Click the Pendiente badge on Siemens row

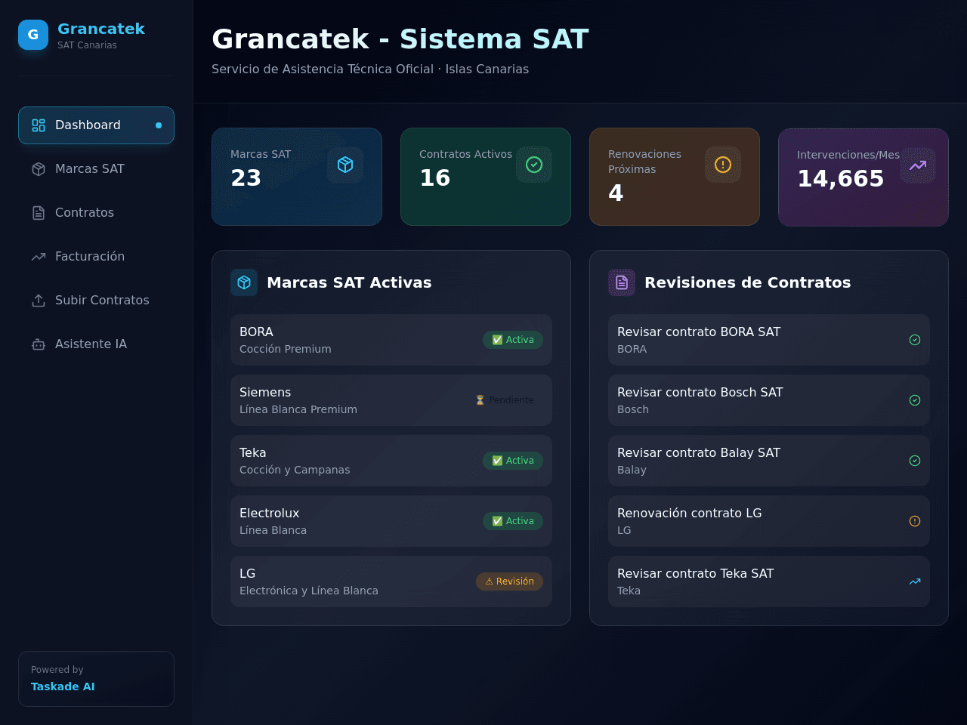(505, 400)
